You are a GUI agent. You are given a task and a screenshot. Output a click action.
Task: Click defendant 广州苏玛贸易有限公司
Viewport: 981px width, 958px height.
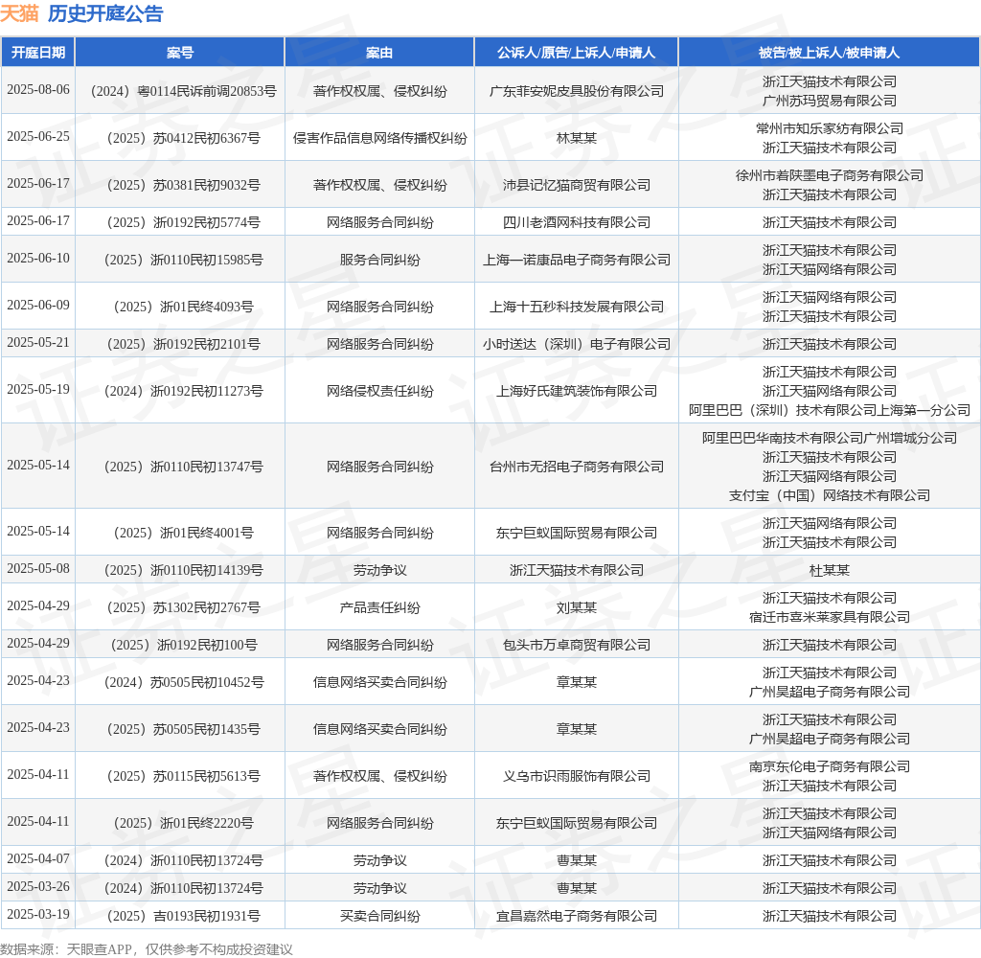pos(829,101)
